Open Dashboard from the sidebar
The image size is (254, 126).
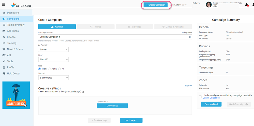13,13
